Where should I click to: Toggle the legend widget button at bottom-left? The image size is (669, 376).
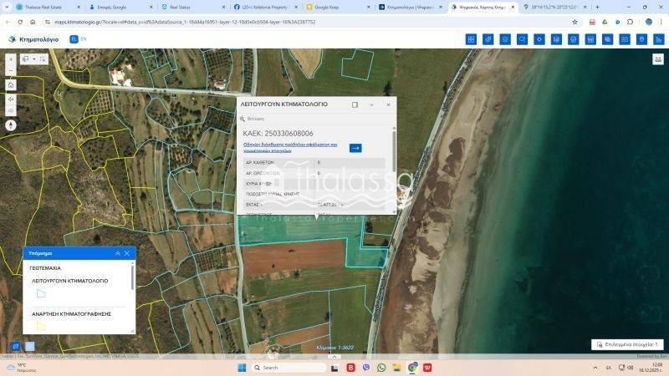click(x=16, y=346)
